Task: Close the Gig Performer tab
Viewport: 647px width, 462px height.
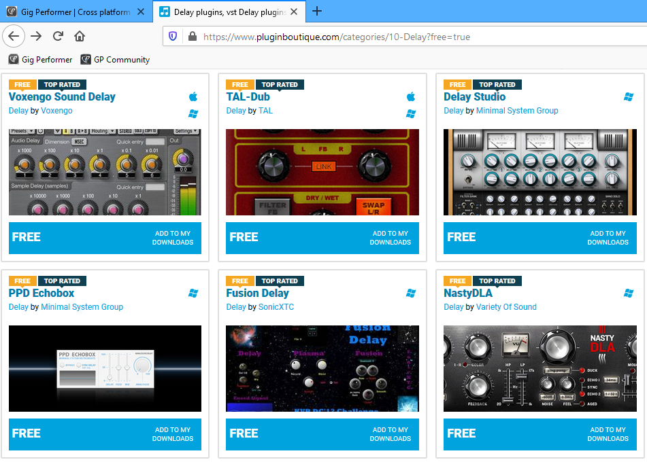Action: [x=141, y=12]
